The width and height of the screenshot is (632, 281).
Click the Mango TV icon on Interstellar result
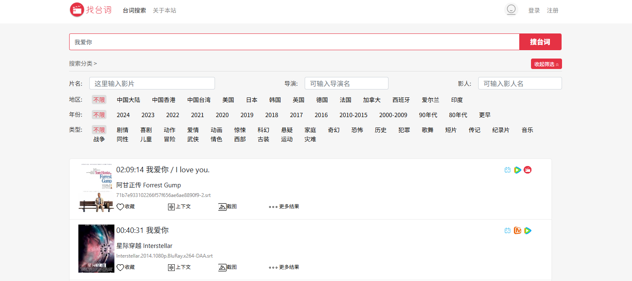click(518, 230)
